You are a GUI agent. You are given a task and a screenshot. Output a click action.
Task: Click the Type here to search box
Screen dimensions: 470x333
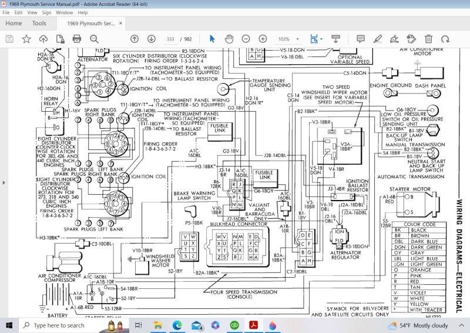click(x=74, y=325)
